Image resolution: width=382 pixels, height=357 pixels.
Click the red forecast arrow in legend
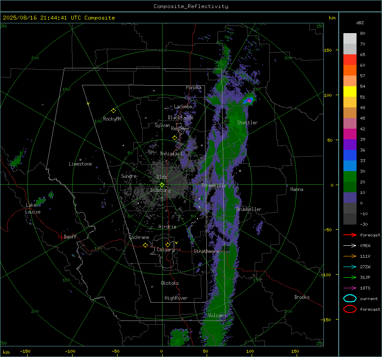350,235
